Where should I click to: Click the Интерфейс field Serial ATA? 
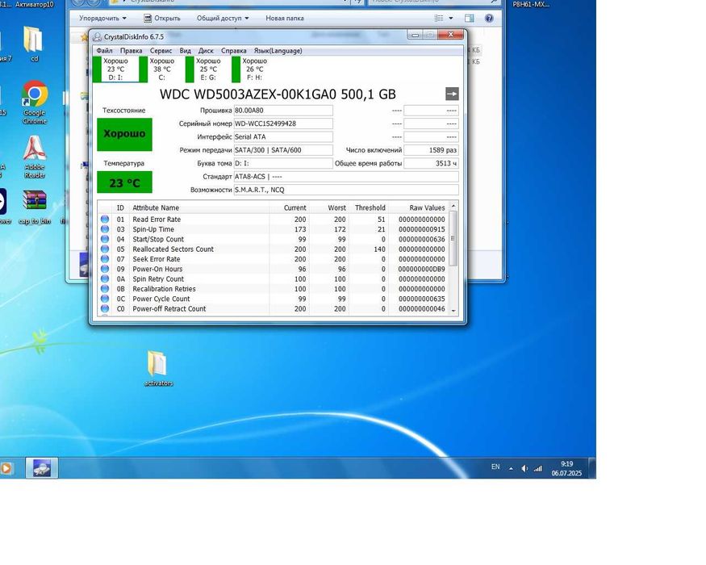[283, 137]
